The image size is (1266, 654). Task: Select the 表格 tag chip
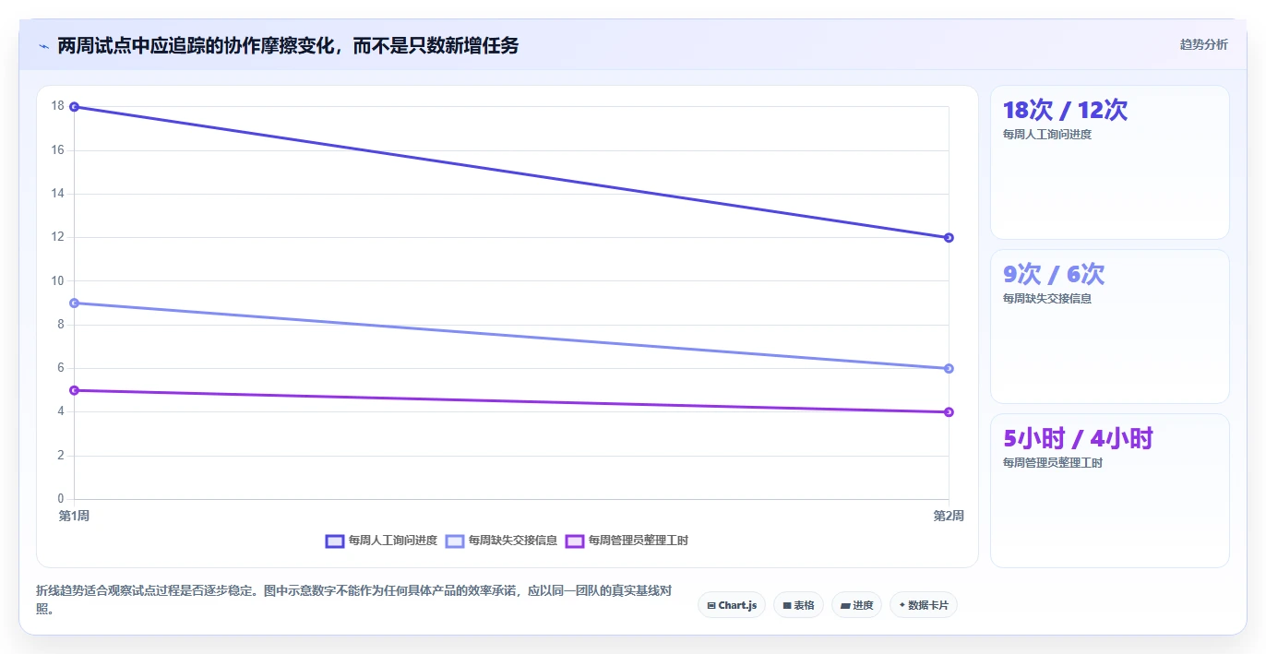pyautogui.click(x=799, y=605)
